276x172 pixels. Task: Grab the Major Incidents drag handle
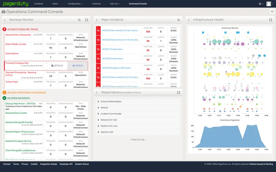[97, 20]
